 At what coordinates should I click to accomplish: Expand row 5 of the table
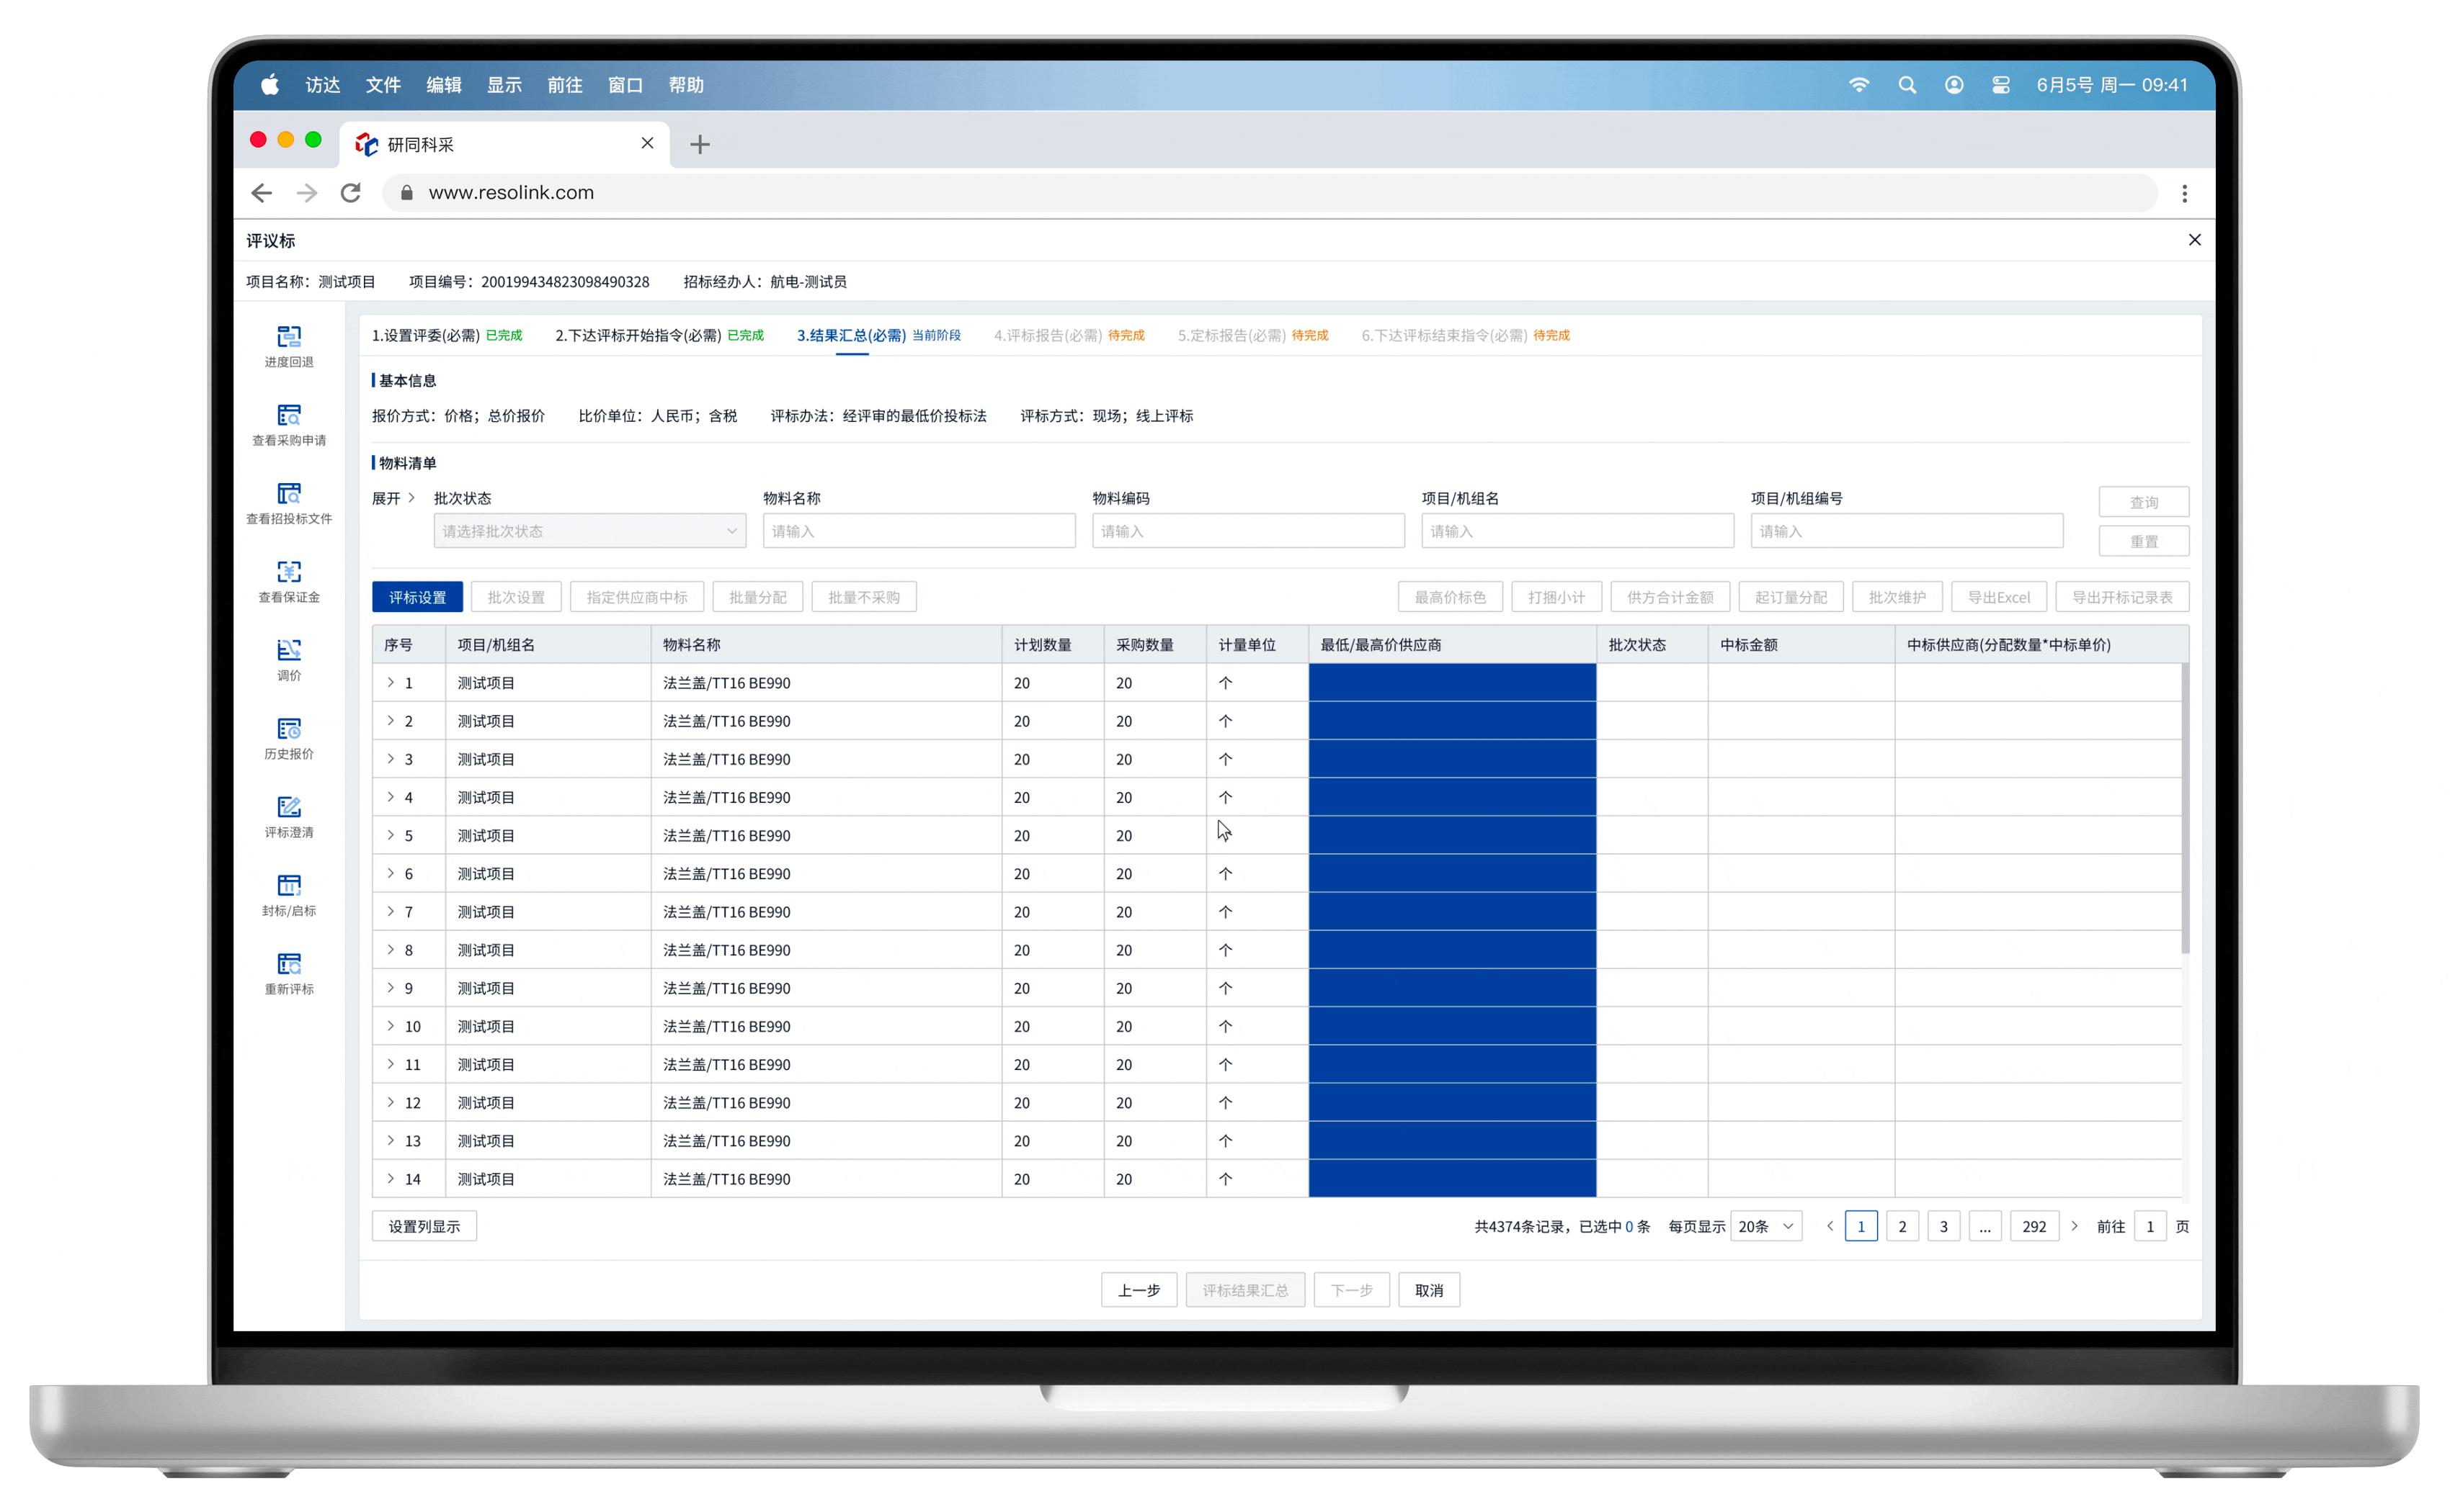[x=391, y=835]
